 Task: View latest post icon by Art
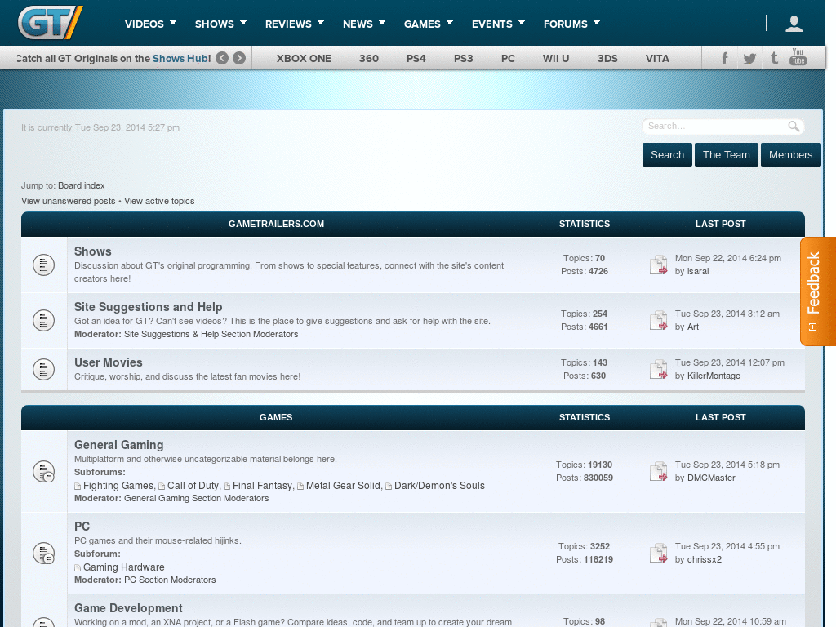click(659, 320)
